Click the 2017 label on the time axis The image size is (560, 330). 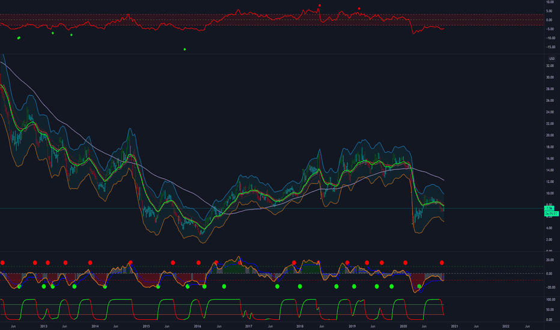pos(249,326)
